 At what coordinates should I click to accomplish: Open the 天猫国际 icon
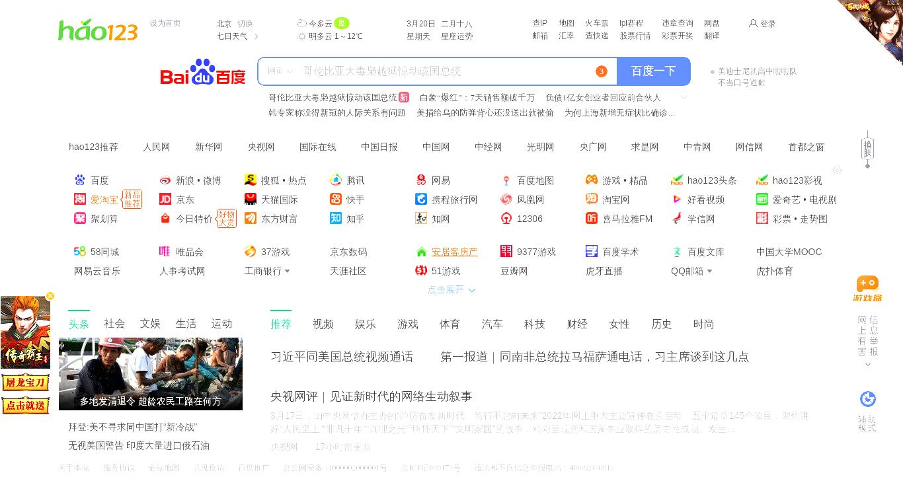coord(251,200)
